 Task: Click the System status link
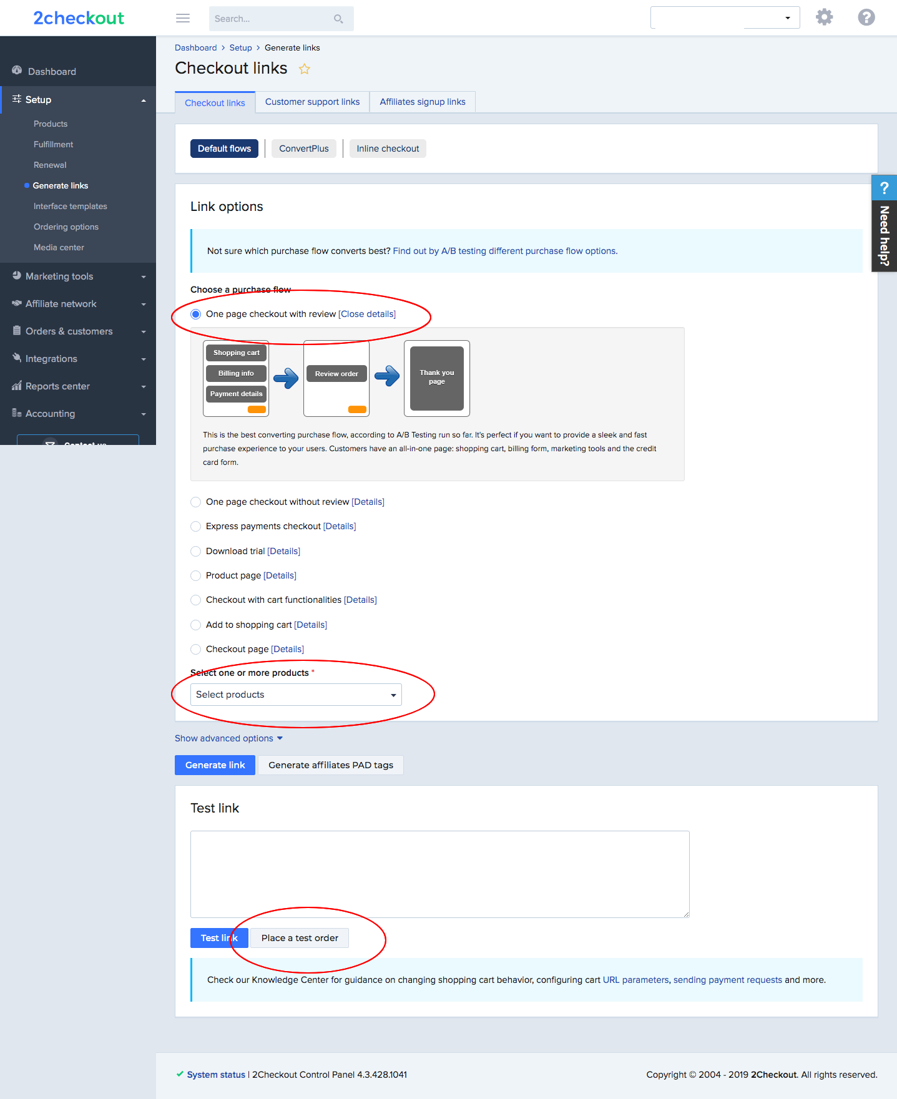pyautogui.click(x=216, y=1075)
